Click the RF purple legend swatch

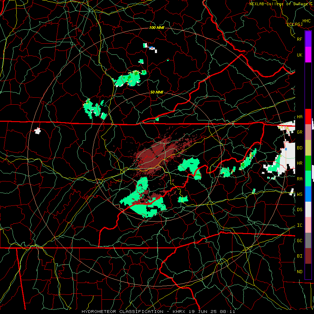pyautogui.click(x=308, y=39)
